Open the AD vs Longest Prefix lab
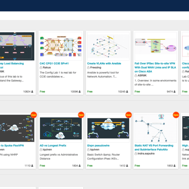 pyautogui.click(x=53, y=146)
